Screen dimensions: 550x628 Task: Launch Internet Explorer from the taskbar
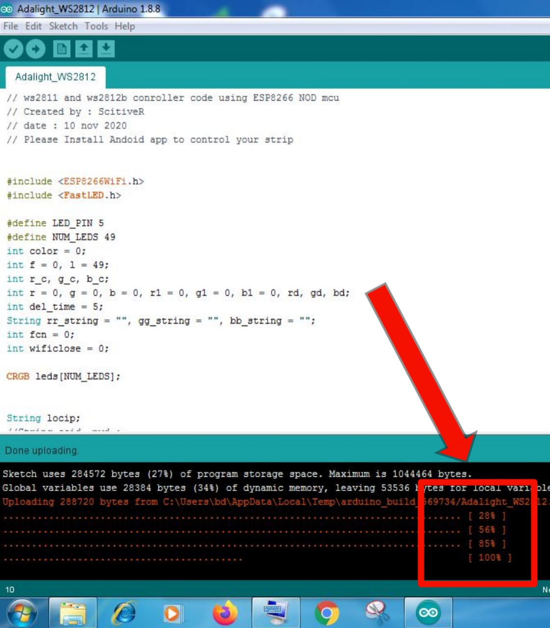pos(124,613)
